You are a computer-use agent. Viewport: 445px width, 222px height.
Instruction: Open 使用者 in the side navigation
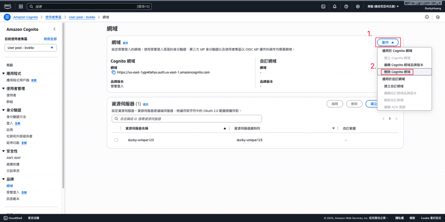(x=11, y=95)
